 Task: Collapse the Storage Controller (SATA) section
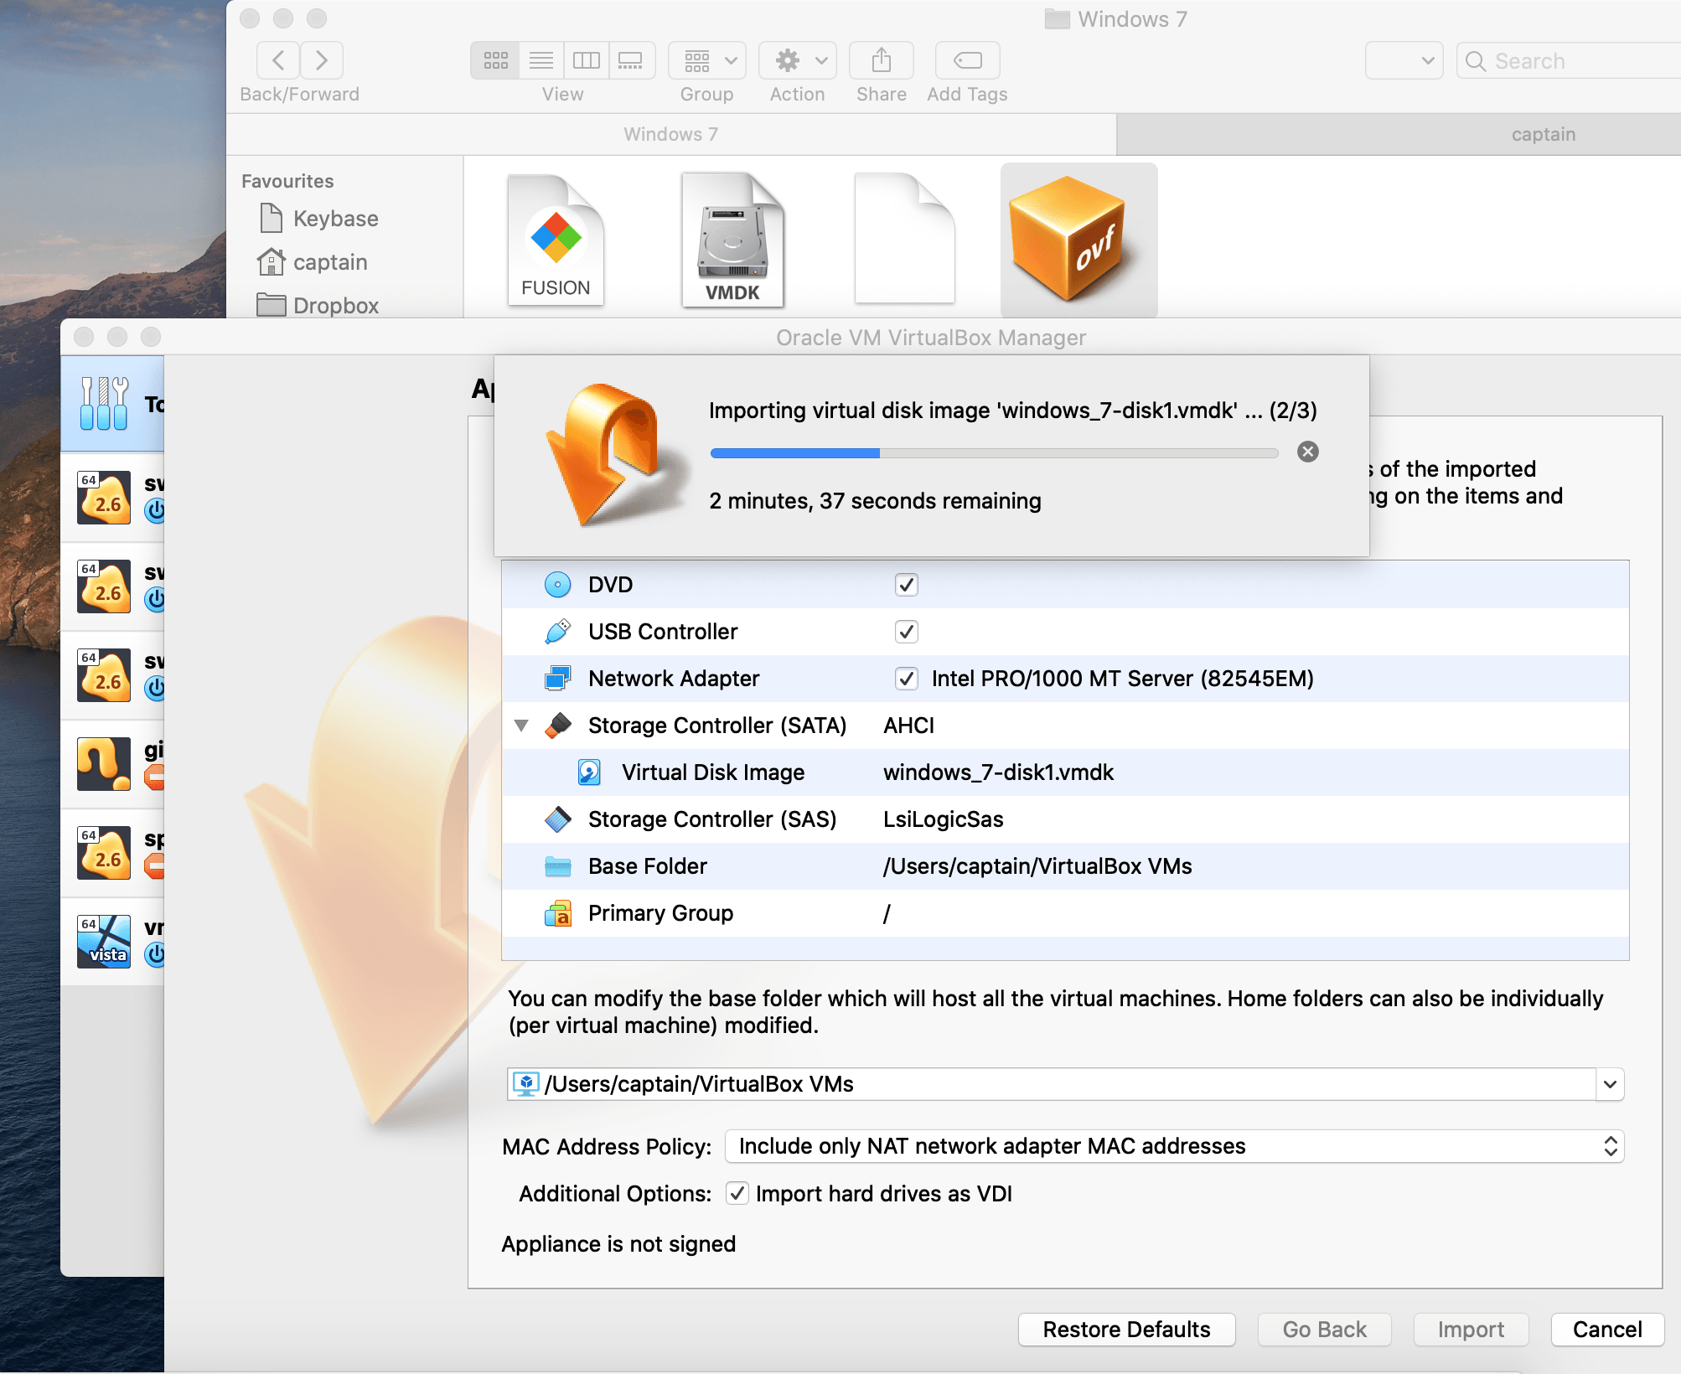pyautogui.click(x=522, y=726)
